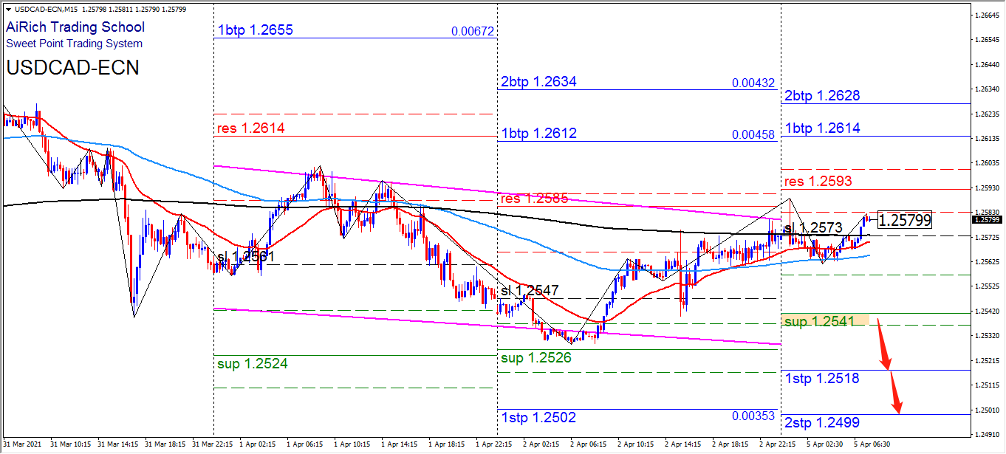
Task: Click the 0.00672 distance value
Action: tap(473, 32)
